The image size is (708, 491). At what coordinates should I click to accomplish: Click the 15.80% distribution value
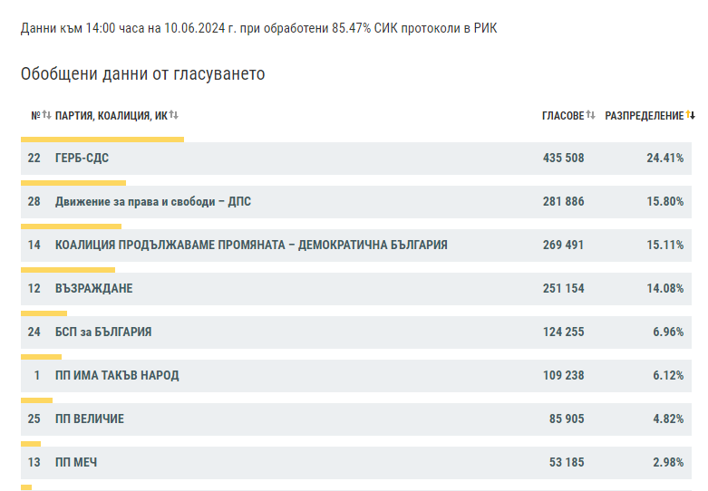(664, 202)
